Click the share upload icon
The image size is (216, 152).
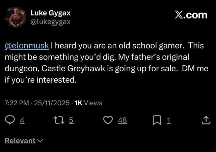click(206, 120)
